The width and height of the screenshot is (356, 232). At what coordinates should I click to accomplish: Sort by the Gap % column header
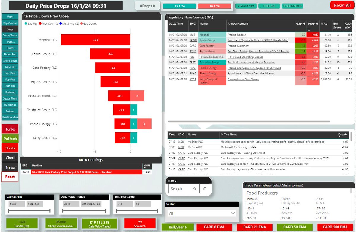point(301,24)
